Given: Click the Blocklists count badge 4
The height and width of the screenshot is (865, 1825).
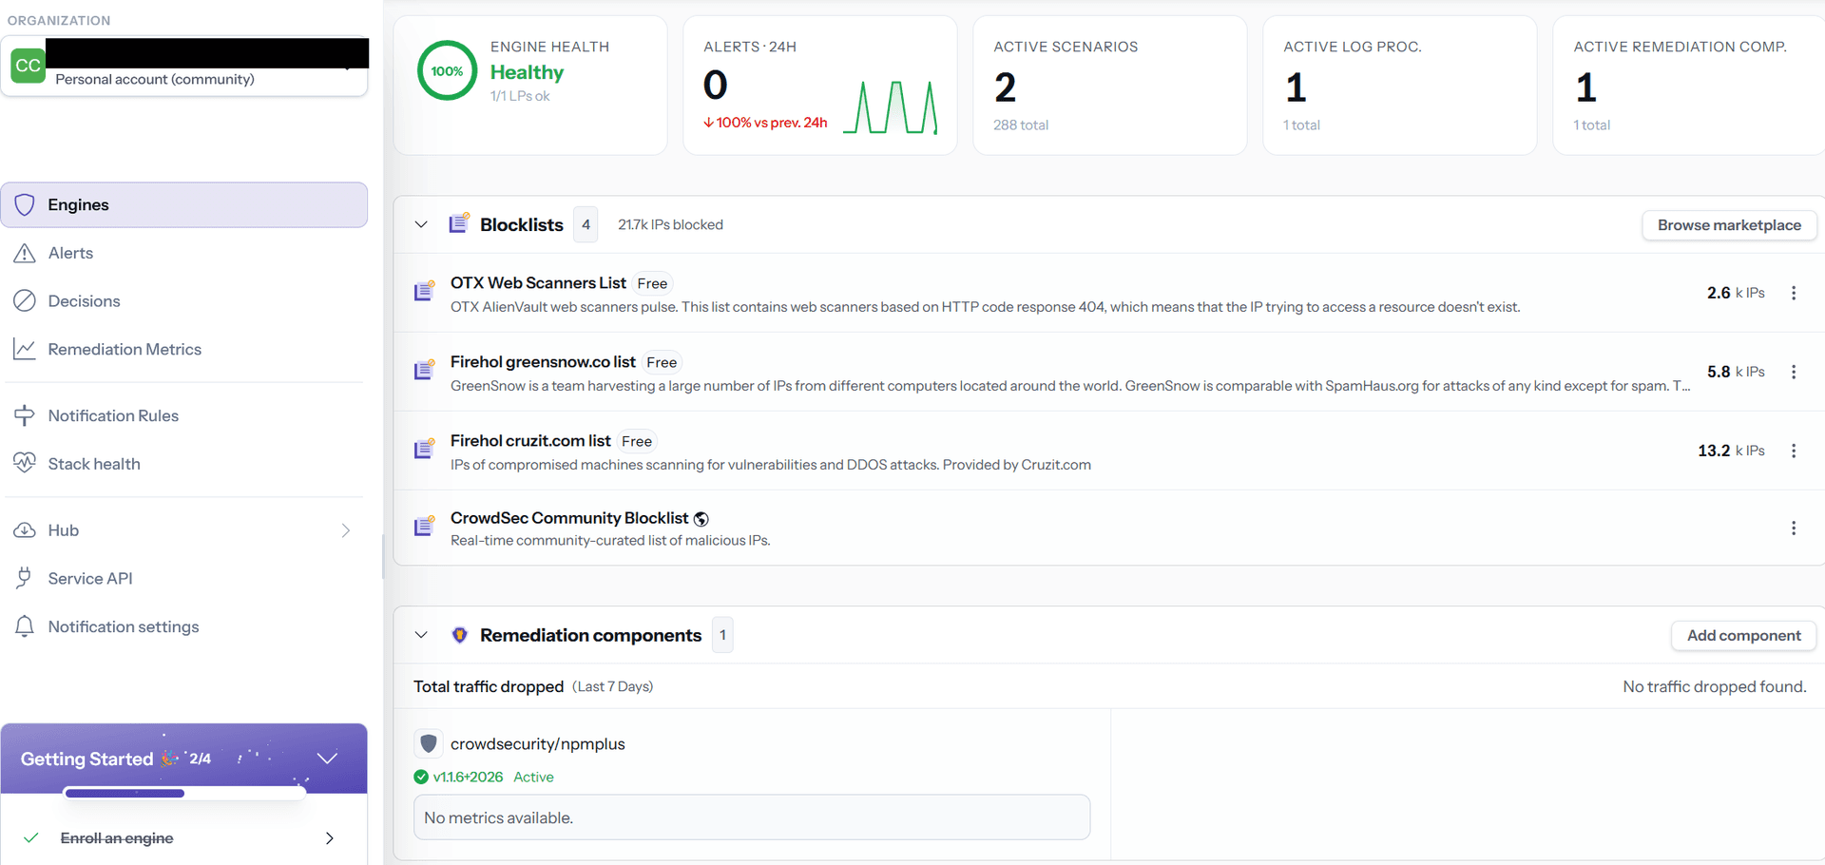Looking at the screenshot, I should tap(586, 224).
